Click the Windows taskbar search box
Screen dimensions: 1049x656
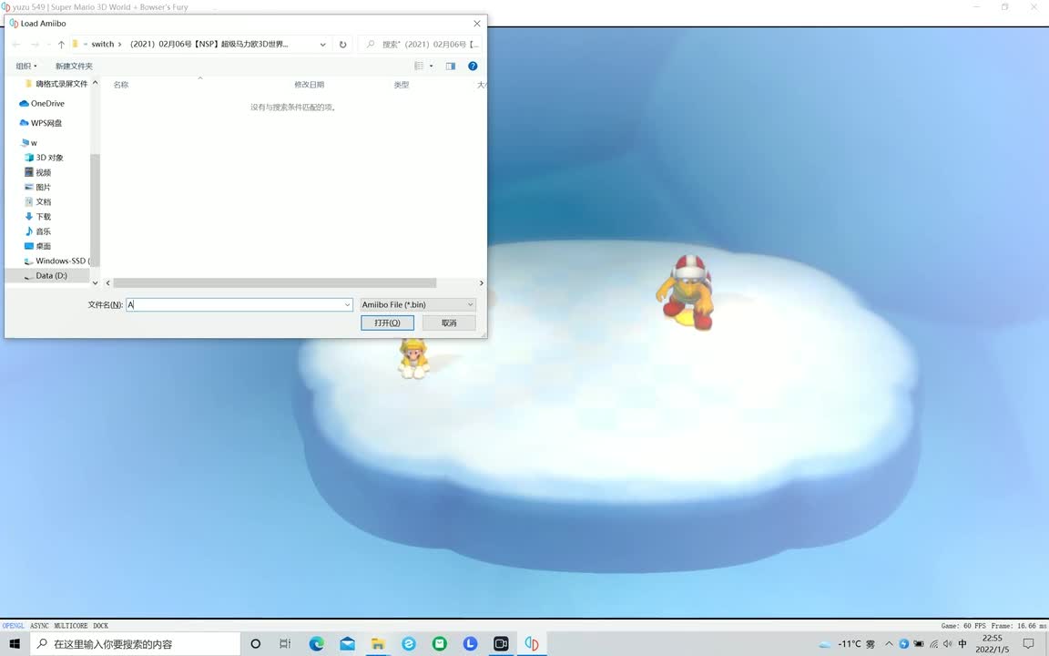click(x=136, y=644)
